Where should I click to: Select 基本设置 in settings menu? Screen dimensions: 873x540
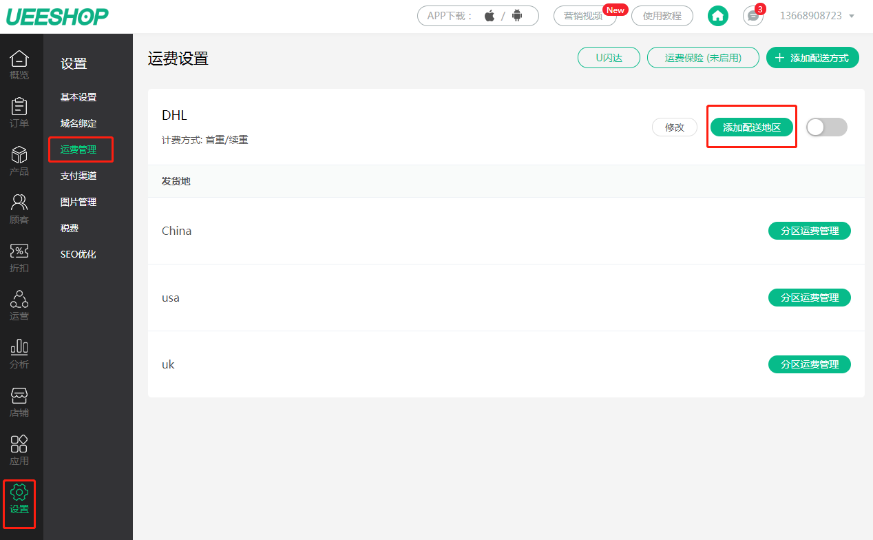coord(78,98)
